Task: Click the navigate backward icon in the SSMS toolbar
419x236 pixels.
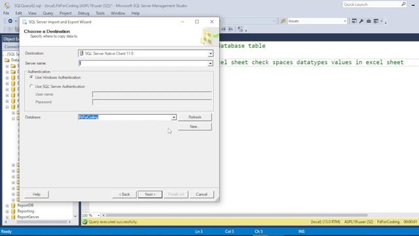Action: tap(10, 21)
